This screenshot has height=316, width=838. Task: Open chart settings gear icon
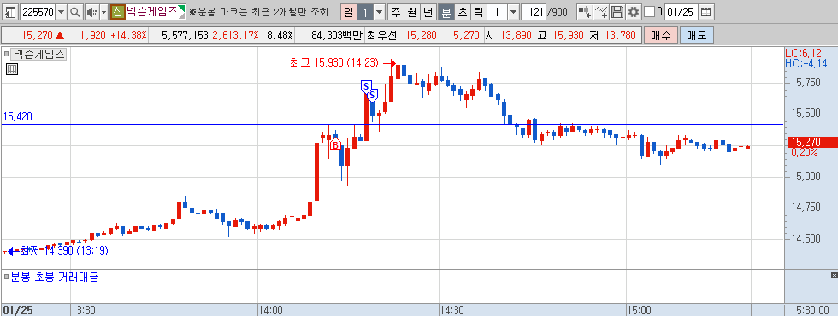click(634, 12)
